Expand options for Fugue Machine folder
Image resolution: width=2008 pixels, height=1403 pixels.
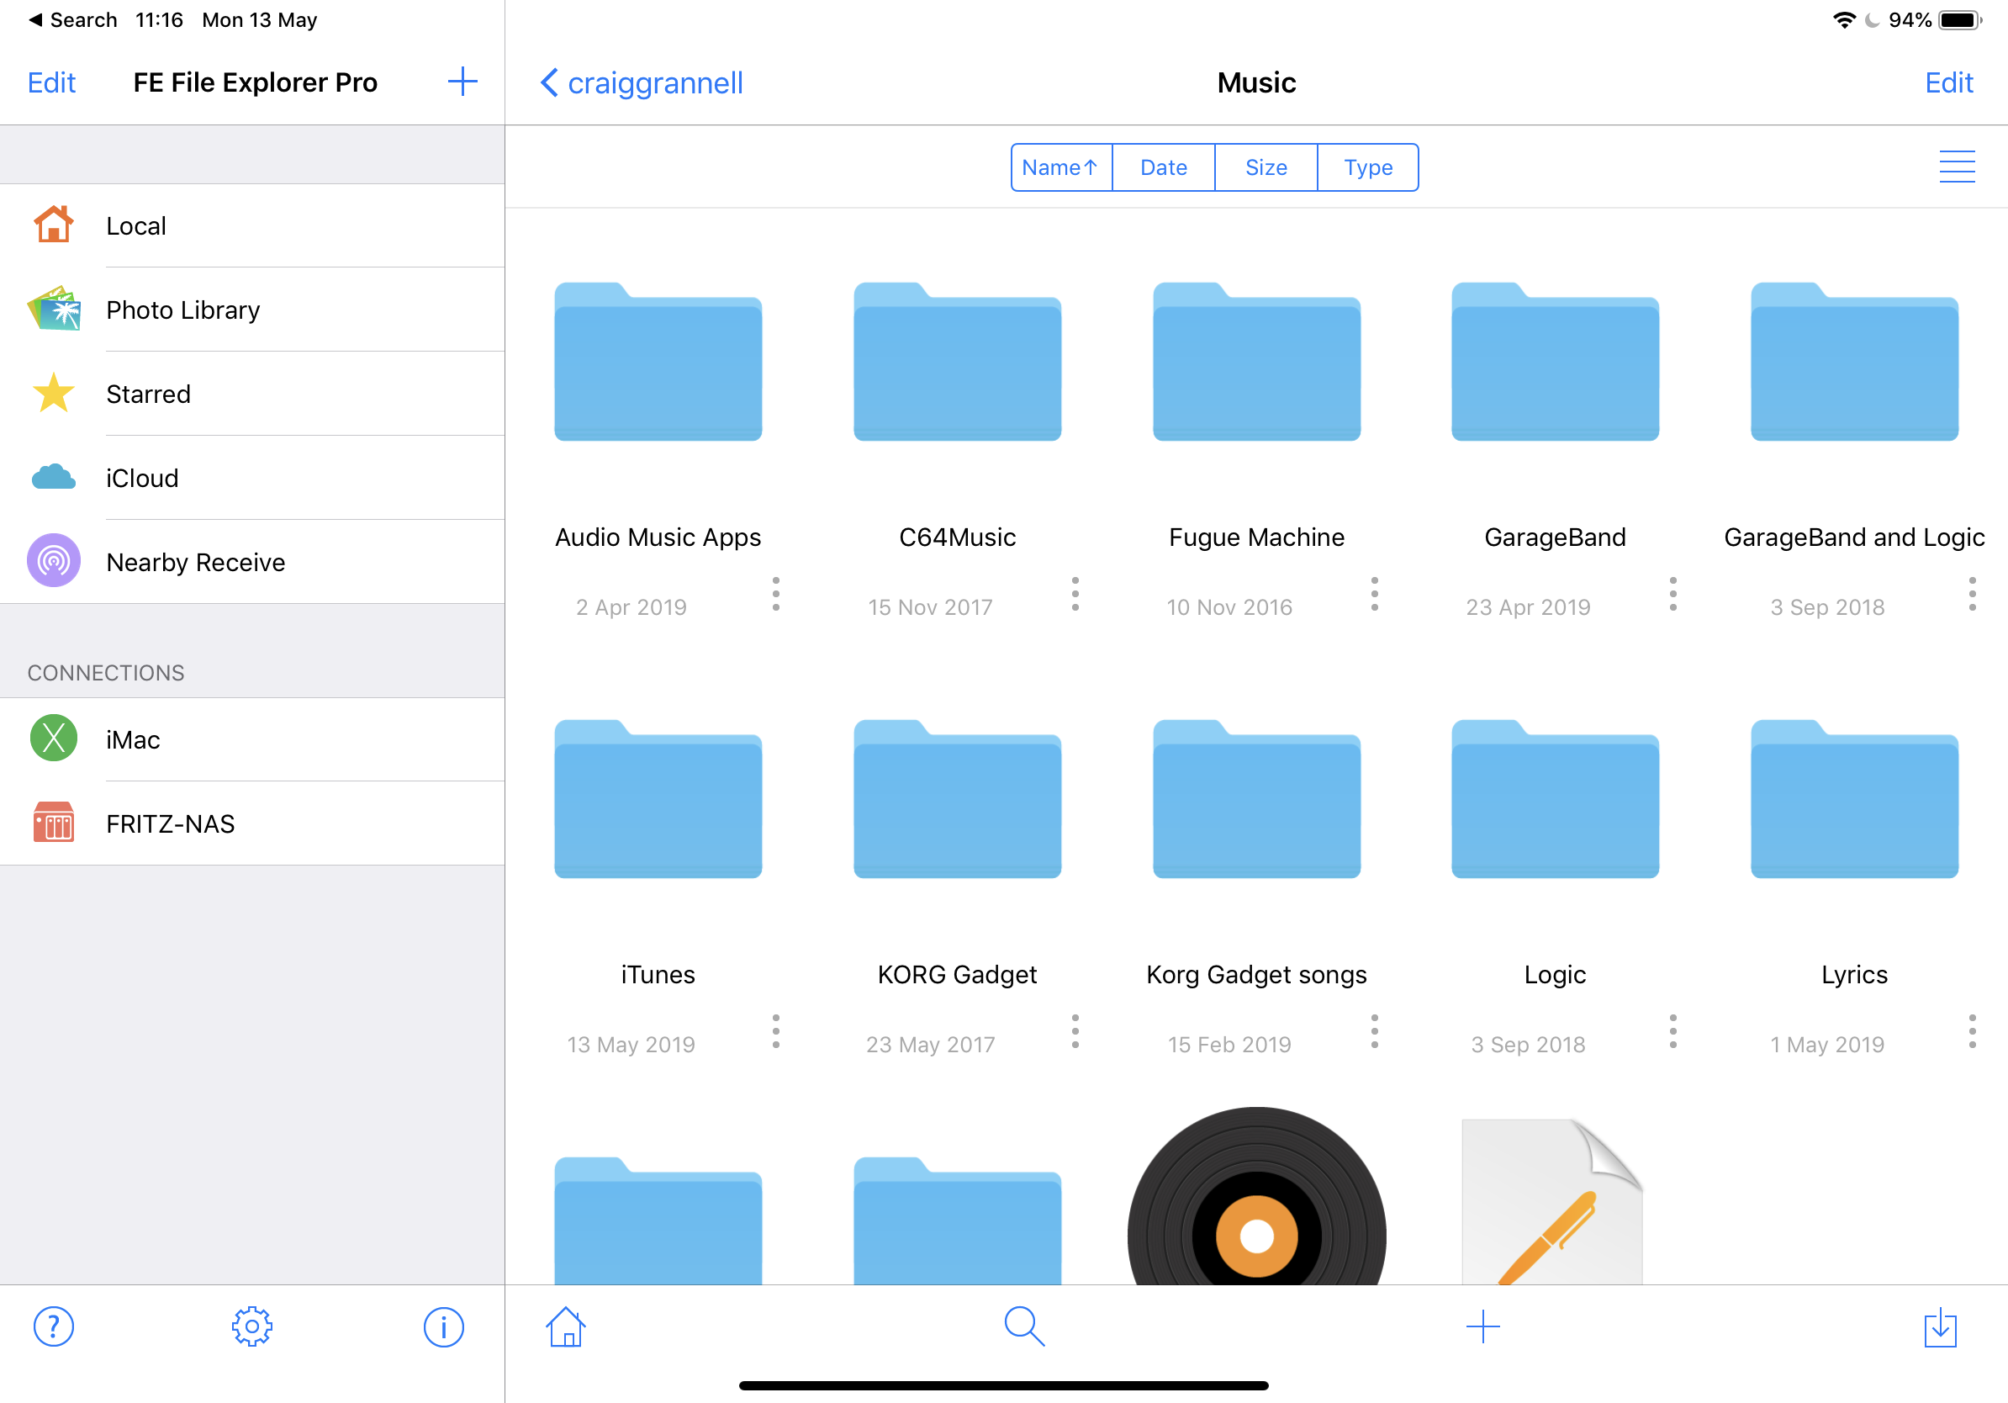(1375, 594)
